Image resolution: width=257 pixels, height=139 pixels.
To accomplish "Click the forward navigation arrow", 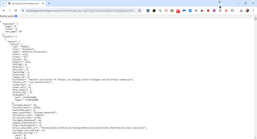I will click(x=10, y=11).
